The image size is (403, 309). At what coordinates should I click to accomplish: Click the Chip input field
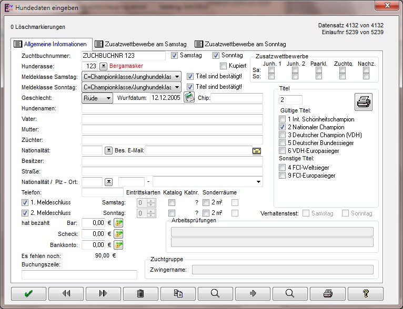[x=237, y=98]
